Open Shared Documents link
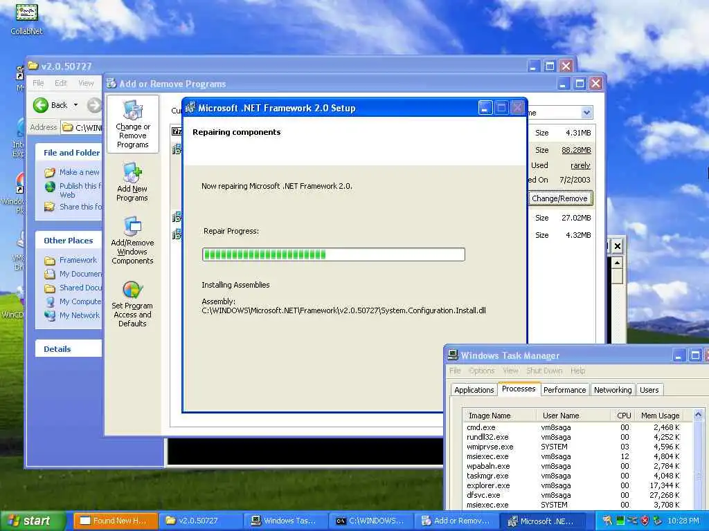Screen dimensions: 709x531 pos(80,288)
